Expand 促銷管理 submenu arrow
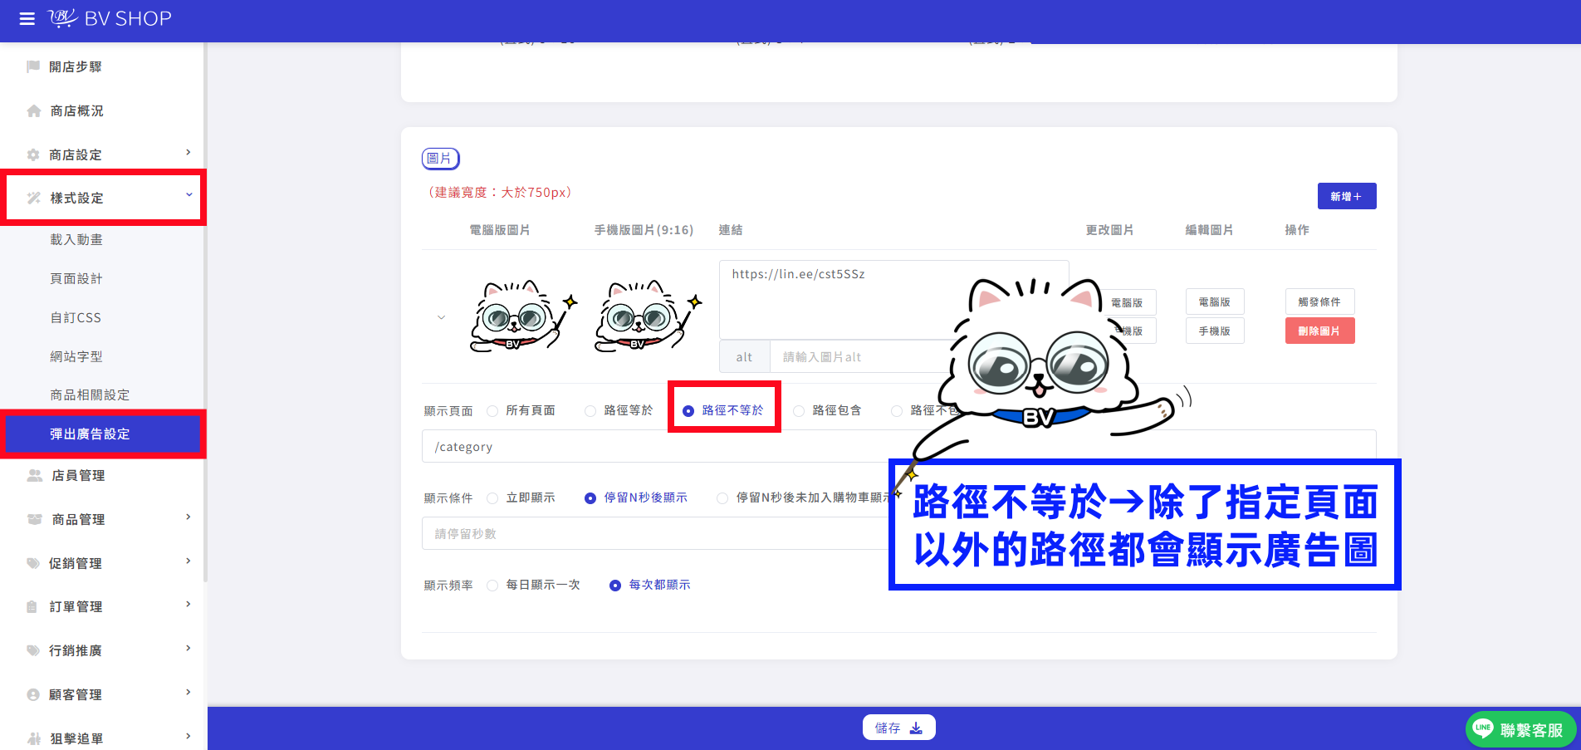Image resolution: width=1581 pixels, height=750 pixels. 188,561
